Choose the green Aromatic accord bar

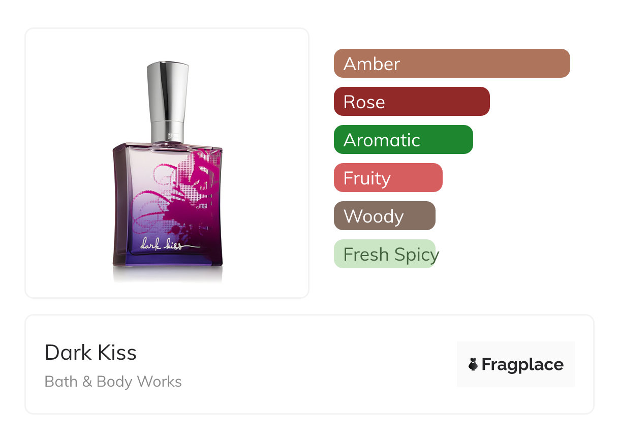click(x=404, y=139)
